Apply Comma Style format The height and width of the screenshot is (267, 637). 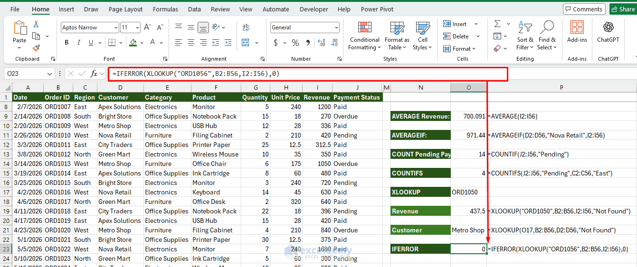coord(308,43)
